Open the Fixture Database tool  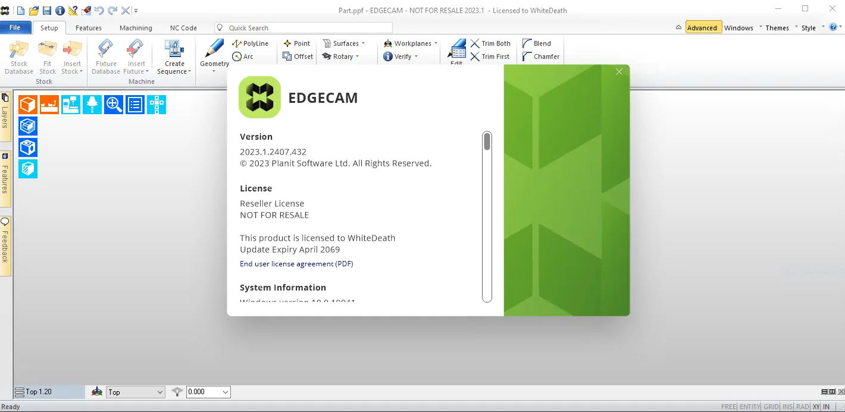pyautogui.click(x=106, y=57)
